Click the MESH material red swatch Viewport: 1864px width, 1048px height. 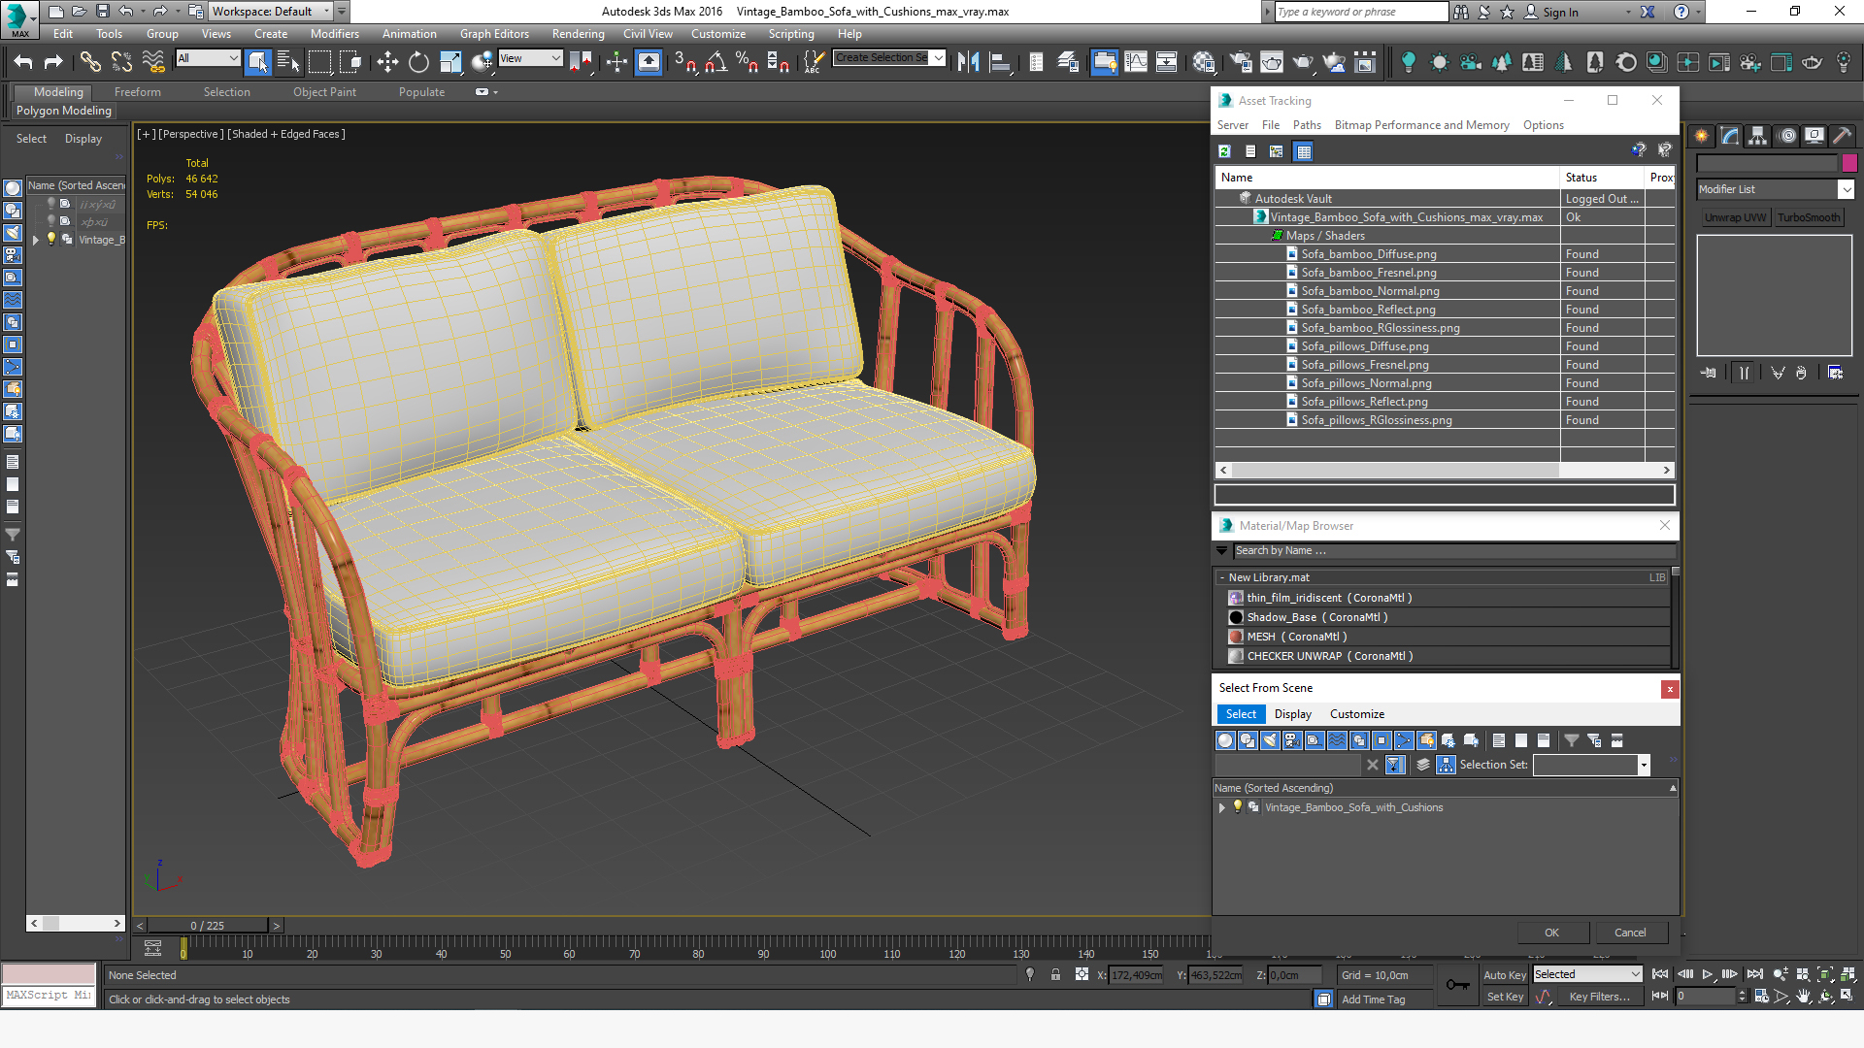coord(1236,637)
